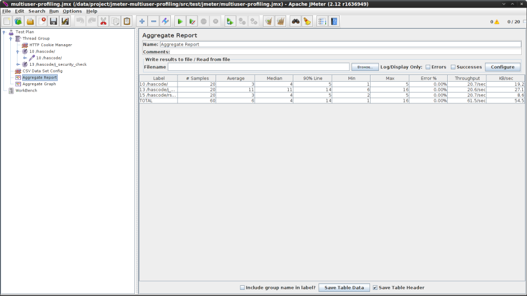Save the test plan
The image size is (527, 296).
(x=53, y=21)
